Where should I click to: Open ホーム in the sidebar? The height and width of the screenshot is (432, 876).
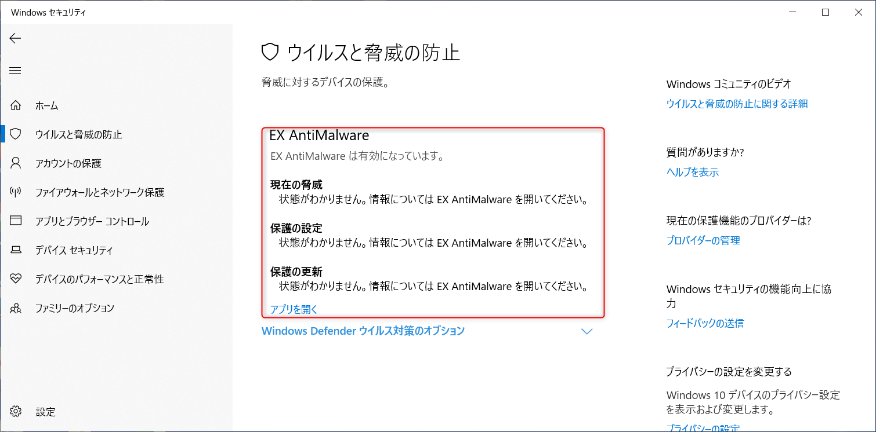pyautogui.click(x=116, y=105)
